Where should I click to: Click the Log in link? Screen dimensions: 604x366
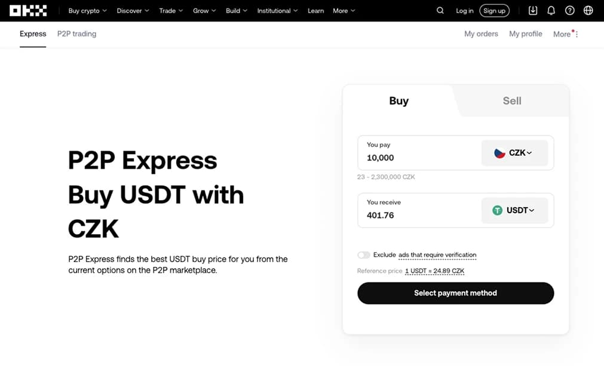464,11
